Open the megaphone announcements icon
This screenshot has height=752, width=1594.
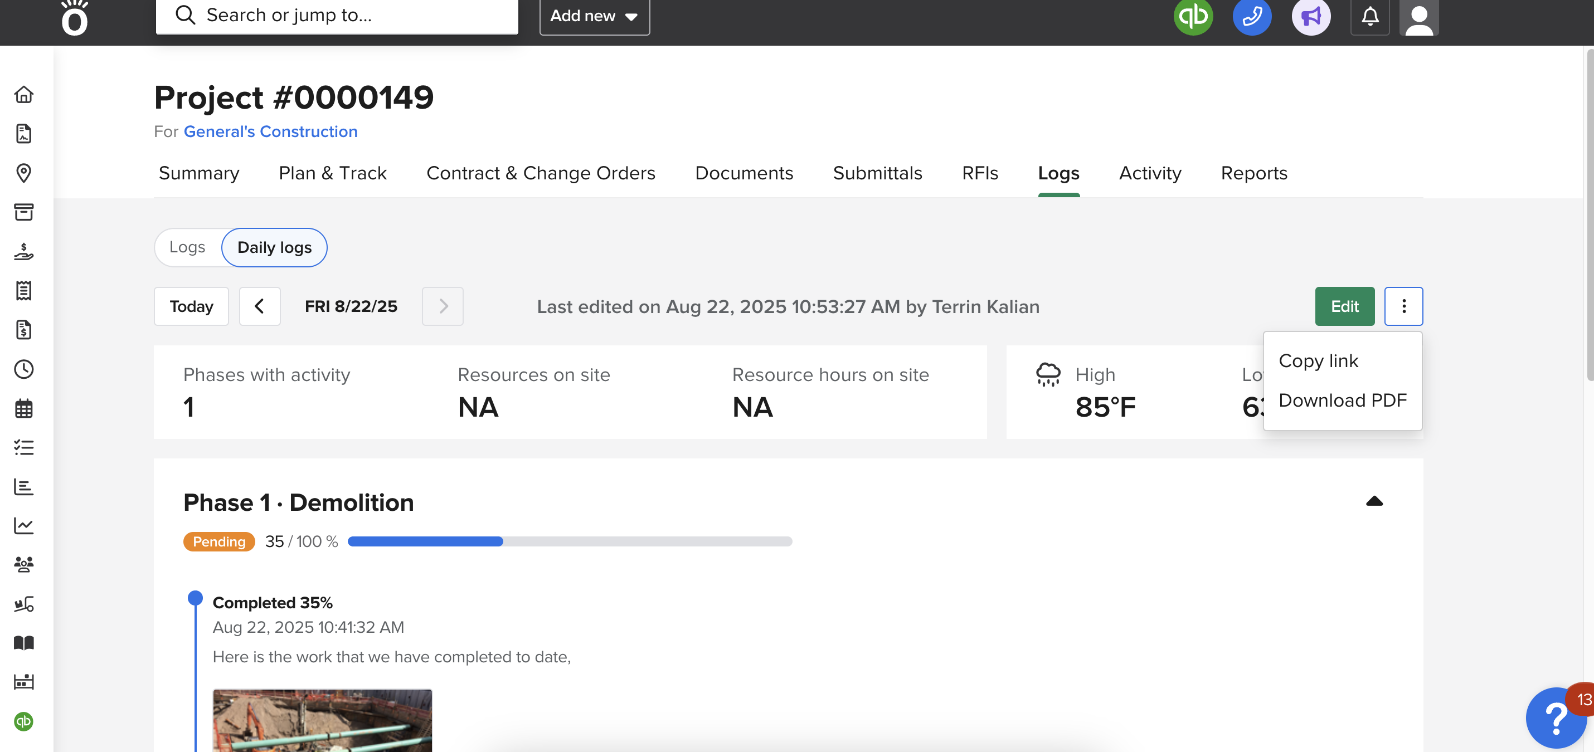click(x=1311, y=16)
